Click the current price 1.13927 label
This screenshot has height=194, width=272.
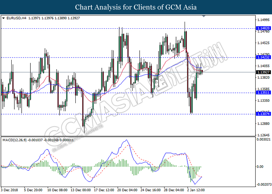[263, 72]
